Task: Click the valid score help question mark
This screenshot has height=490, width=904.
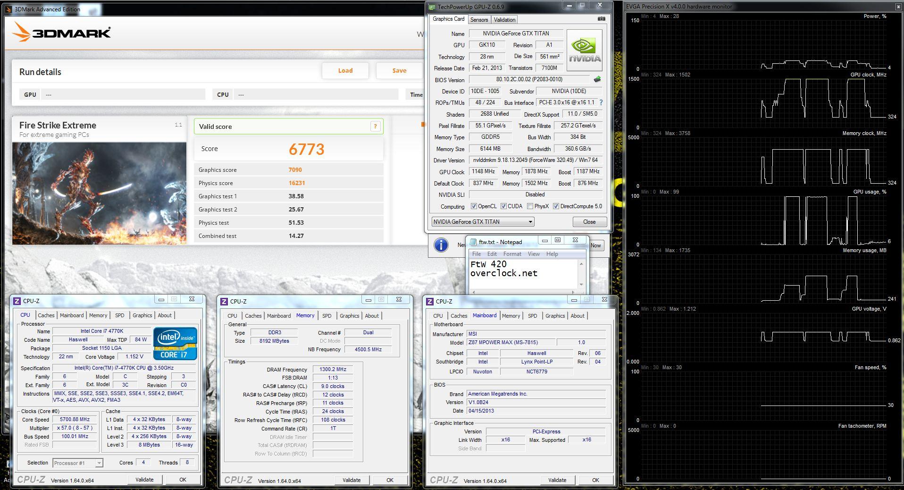Action: coord(375,126)
